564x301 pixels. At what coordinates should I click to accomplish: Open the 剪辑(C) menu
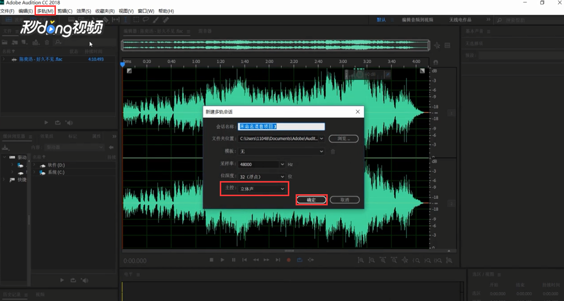(65, 11)
